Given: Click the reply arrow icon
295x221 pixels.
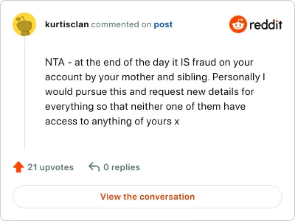Looking at the screenshot, I should click(94, 167).
